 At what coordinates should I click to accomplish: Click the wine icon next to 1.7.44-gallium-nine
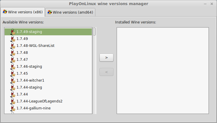click(13, 108)
